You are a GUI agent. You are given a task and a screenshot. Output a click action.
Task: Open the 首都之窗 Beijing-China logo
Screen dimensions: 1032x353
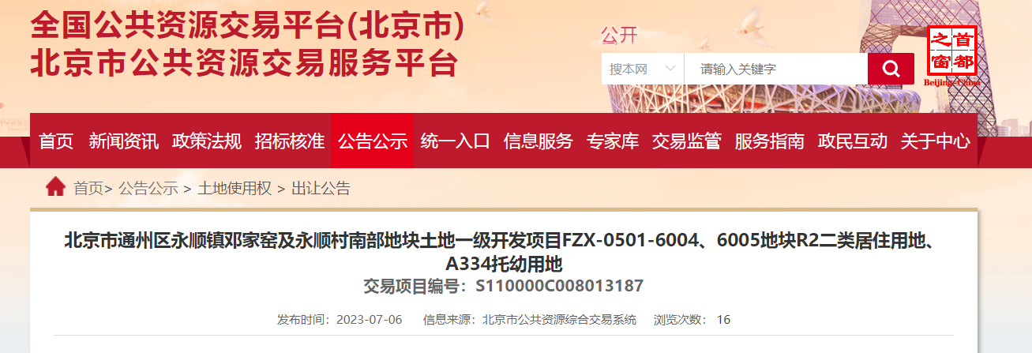tap(952, 55)
